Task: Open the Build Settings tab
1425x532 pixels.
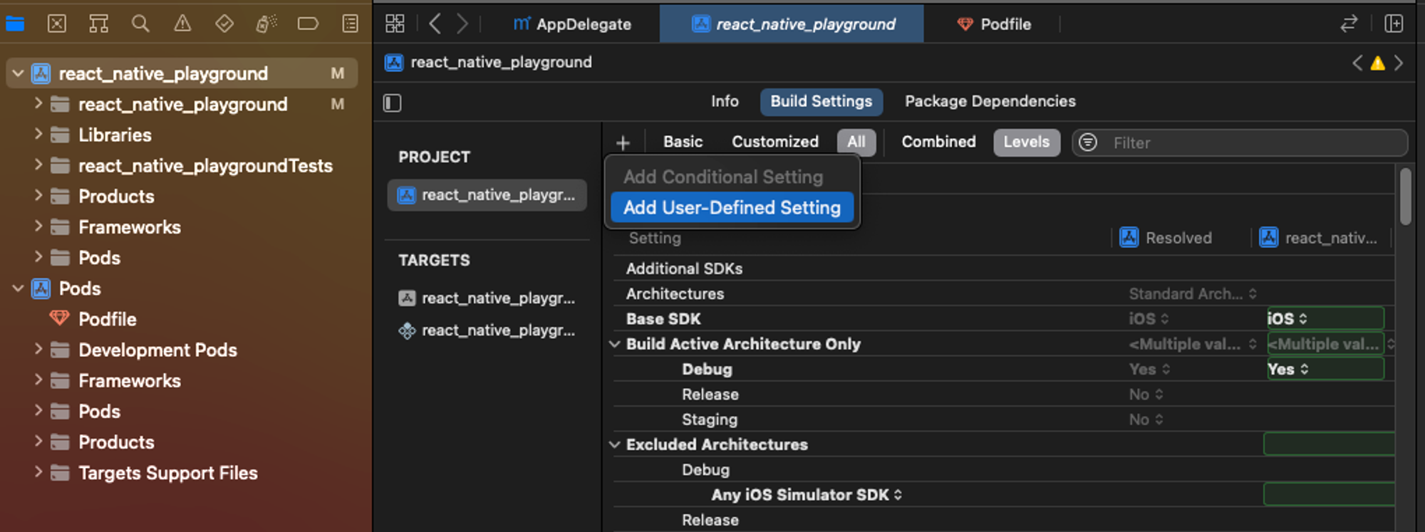Action: [x=822, y=102]
